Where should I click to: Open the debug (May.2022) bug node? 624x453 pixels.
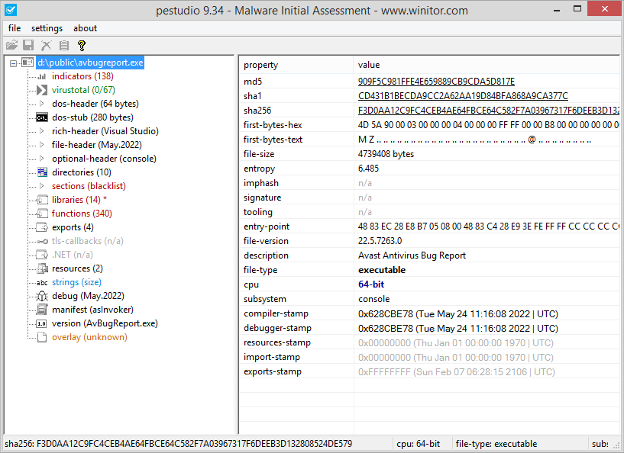pyautogui.click(x=88, y=296)
